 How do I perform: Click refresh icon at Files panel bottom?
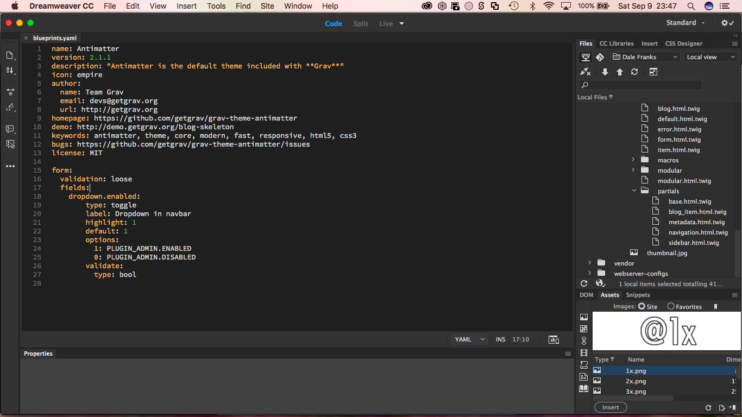click(x=584, y=284)
